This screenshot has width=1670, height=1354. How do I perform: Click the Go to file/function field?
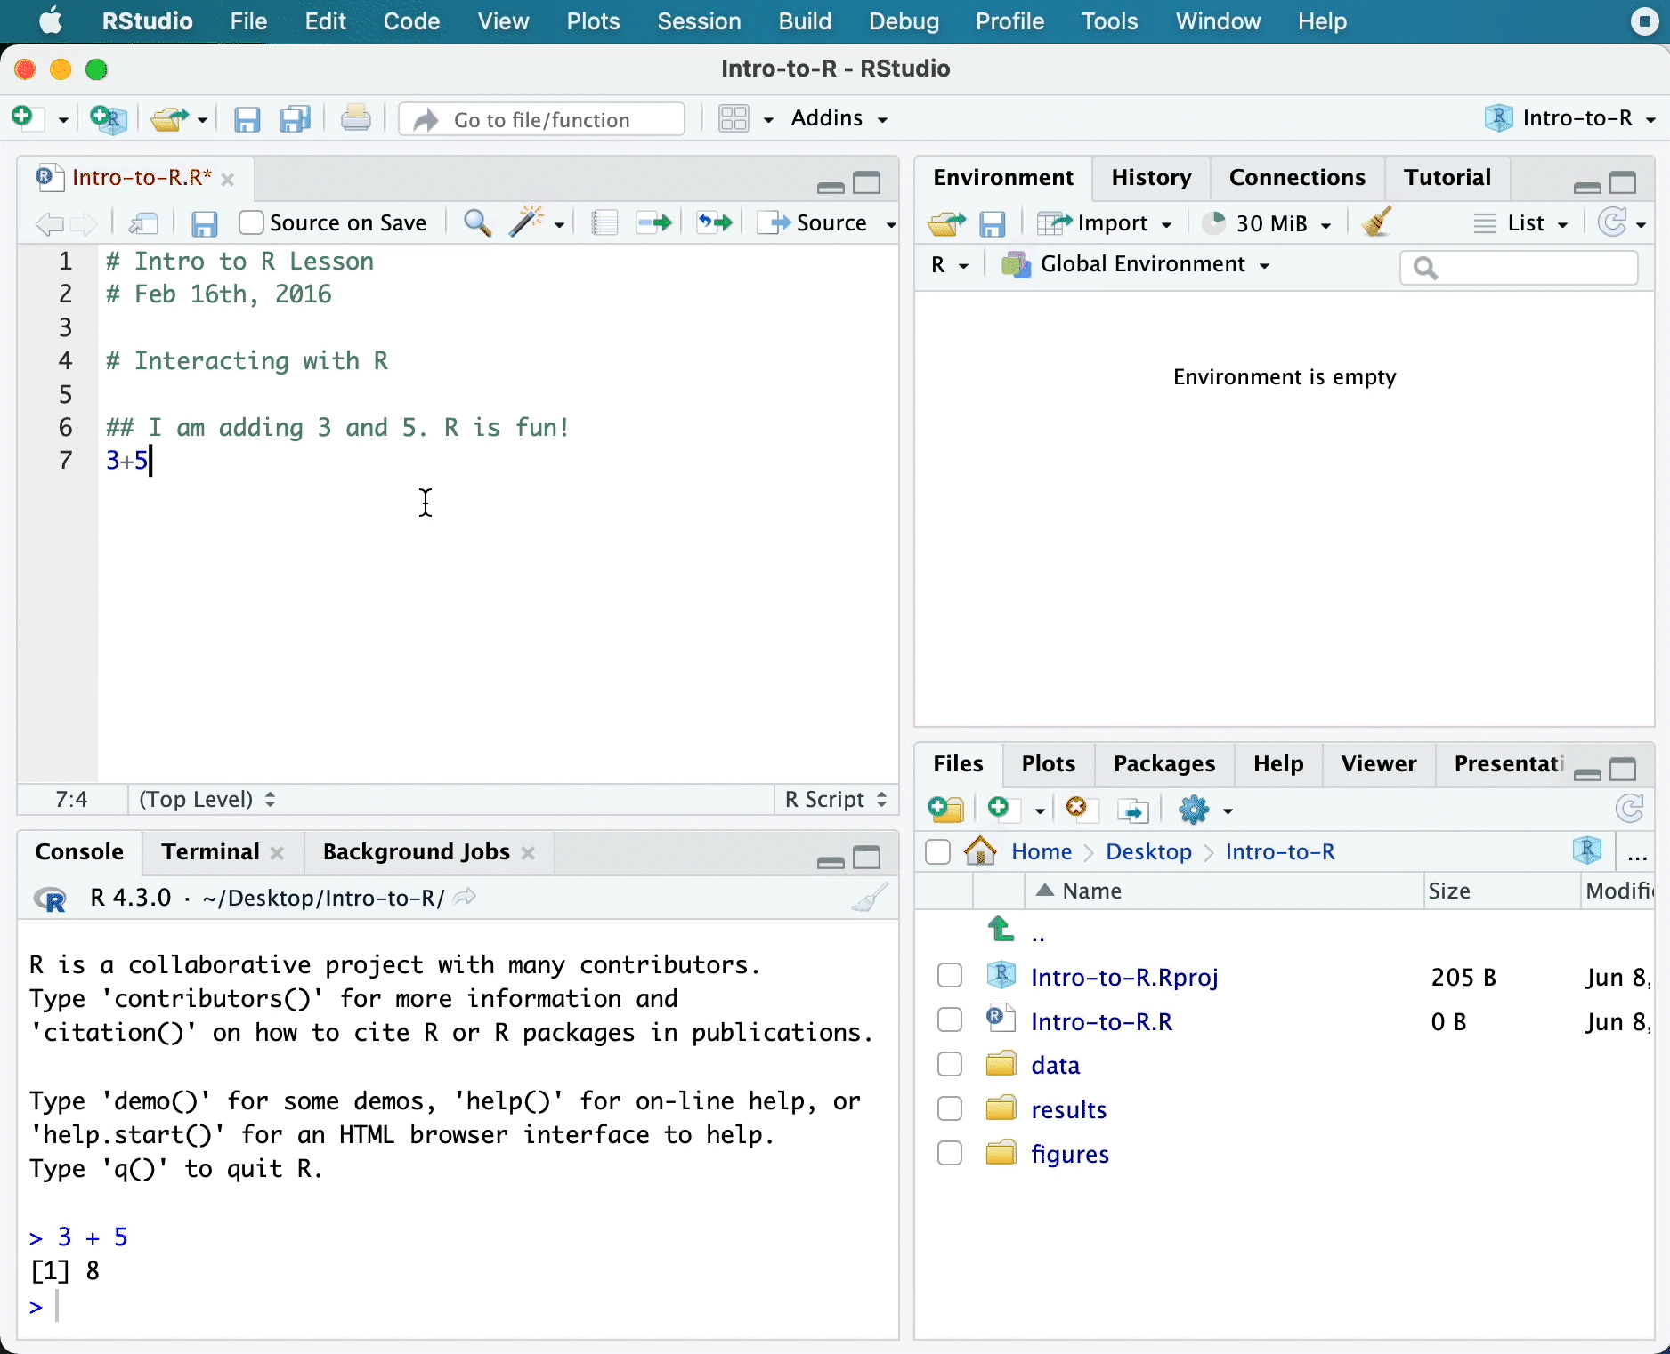(552, 119)
